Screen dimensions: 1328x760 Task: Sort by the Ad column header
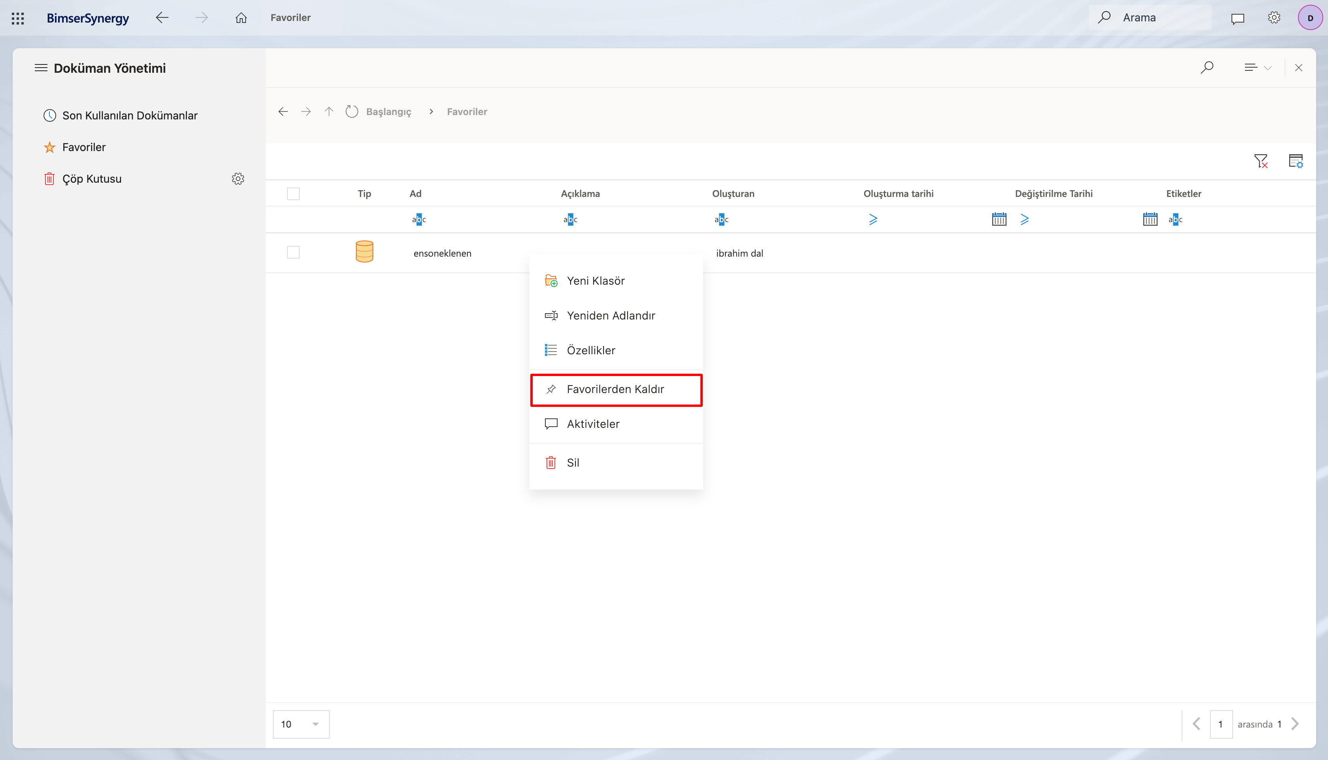coord(416,194)
